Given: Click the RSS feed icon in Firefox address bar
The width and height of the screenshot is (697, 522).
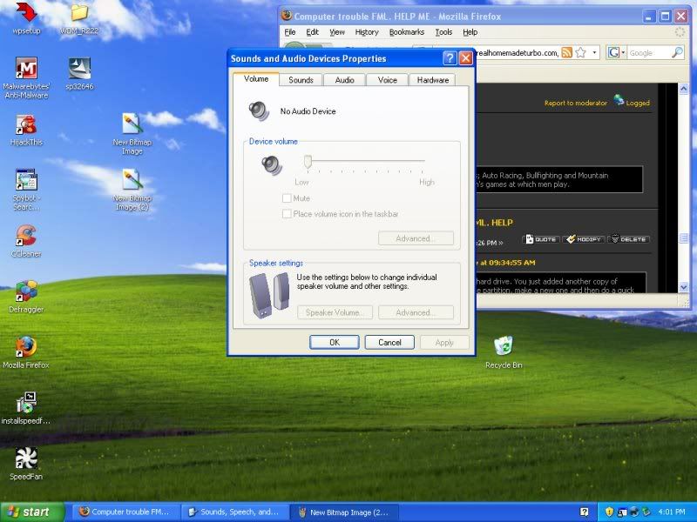Looking at the screenshot, I should 567,53.
